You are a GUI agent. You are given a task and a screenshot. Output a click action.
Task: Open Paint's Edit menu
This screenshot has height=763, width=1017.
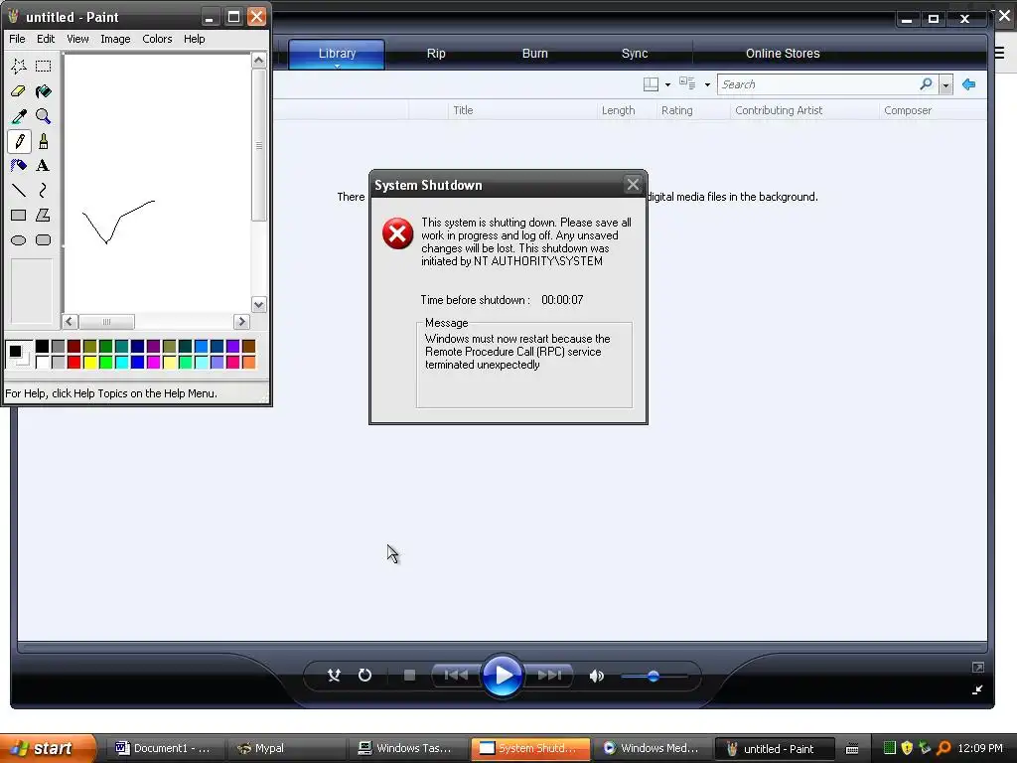click(46, 39)
